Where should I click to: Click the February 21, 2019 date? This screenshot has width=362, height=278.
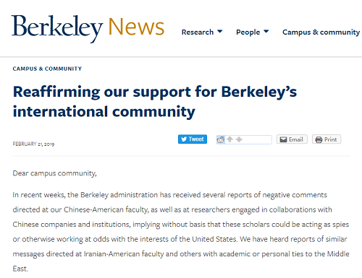[x=33, y=144]
